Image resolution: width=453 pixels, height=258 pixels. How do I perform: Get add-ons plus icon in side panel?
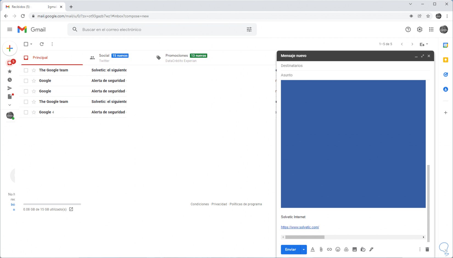click(446, 113)
